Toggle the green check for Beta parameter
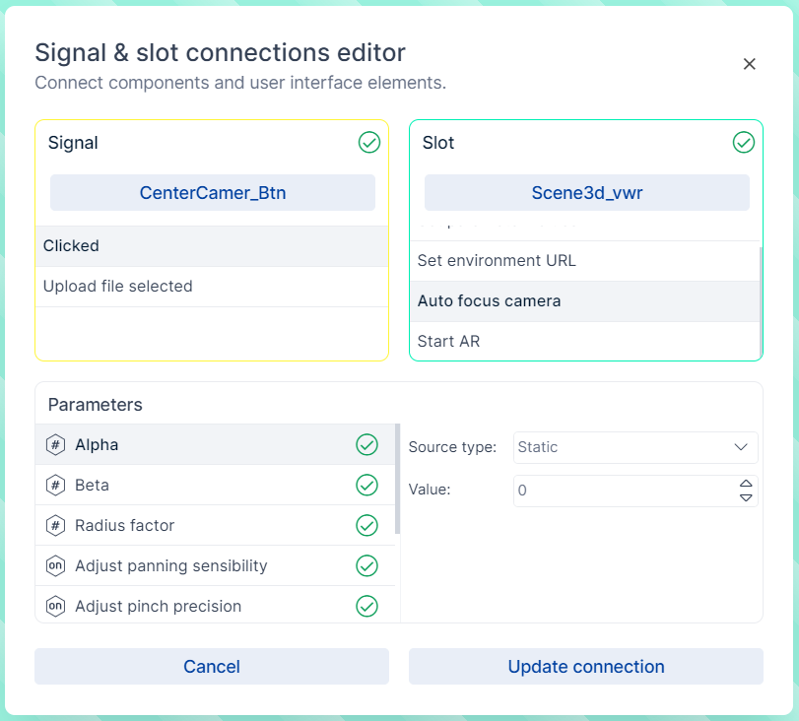The width and height of the screenshot is (799, 721). click(366, 486)
